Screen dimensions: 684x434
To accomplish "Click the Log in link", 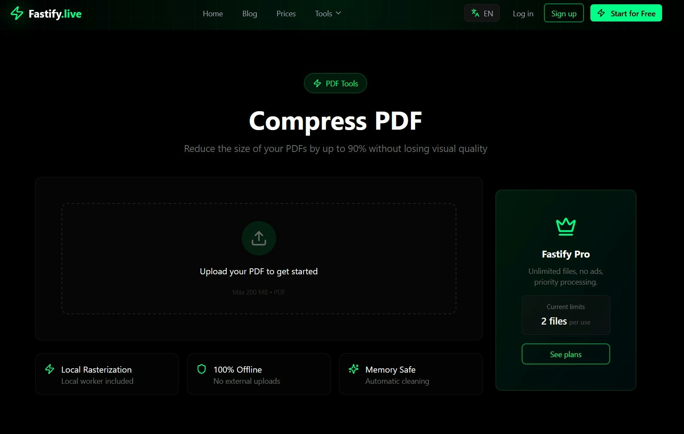I will pyautogui.click(x=523, y=14).
